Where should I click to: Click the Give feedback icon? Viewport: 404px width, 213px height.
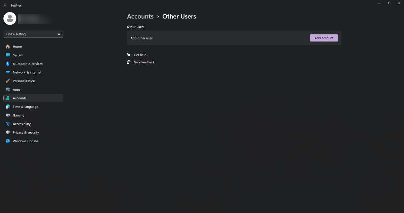[x=129, y=62]
